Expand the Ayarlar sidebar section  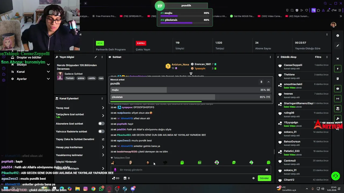(48, 79)
